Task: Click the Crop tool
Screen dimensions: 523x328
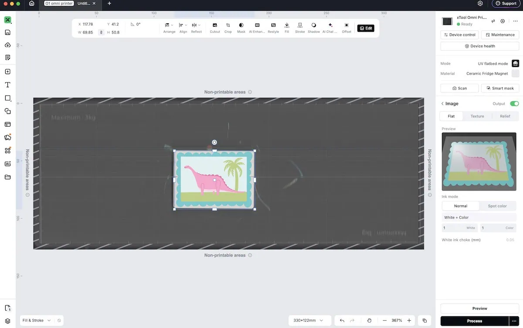Action: tap(228, 28)
